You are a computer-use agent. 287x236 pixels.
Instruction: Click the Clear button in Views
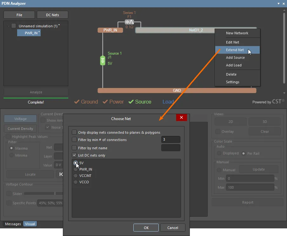click(x=265, y=131)
